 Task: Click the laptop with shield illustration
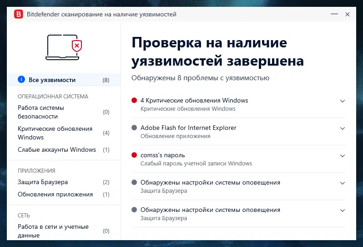[x=64, y=47]
